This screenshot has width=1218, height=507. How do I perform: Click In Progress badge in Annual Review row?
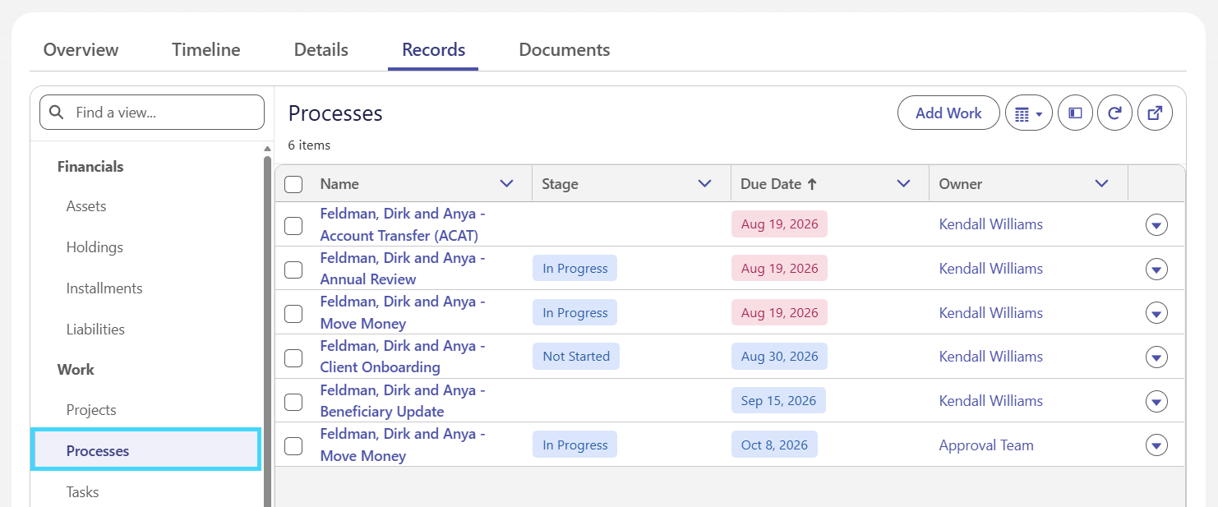click(x=575, y=269)
